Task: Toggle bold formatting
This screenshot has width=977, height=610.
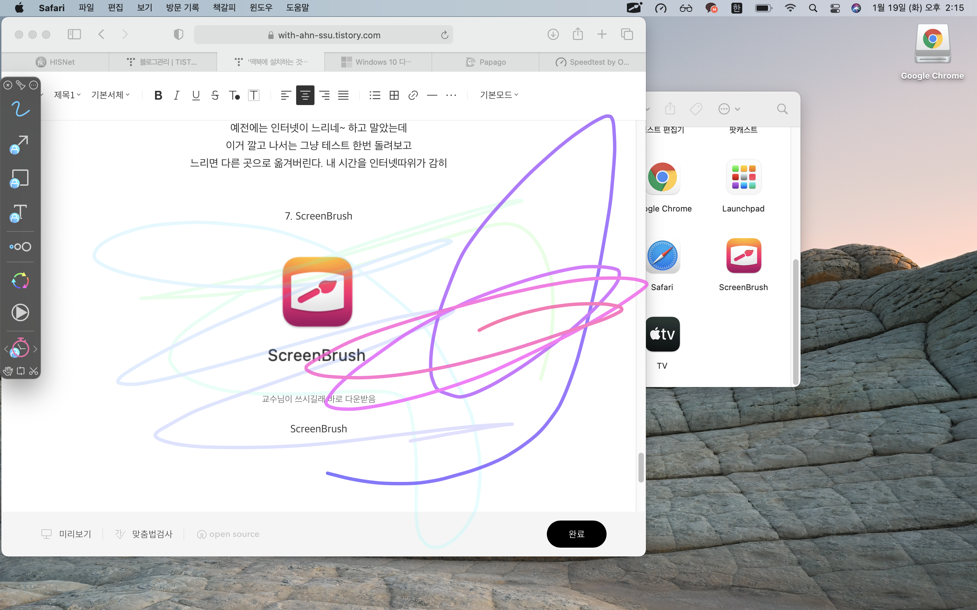Action: coord(158,95)
